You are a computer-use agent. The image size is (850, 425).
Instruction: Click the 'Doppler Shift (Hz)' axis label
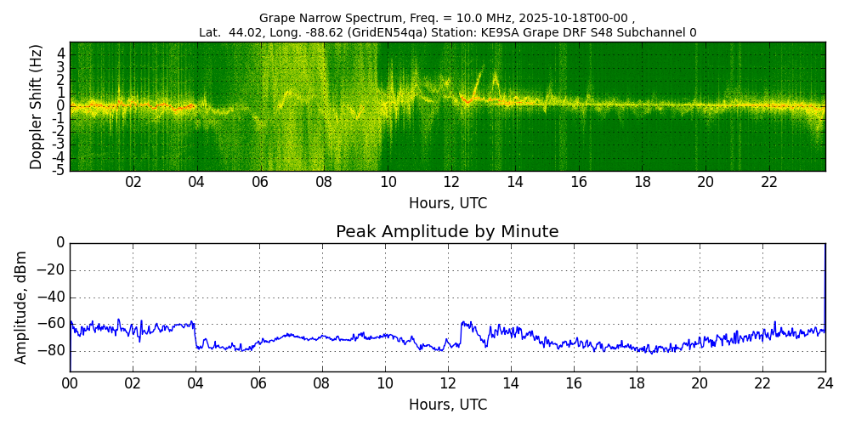[36, 107]
